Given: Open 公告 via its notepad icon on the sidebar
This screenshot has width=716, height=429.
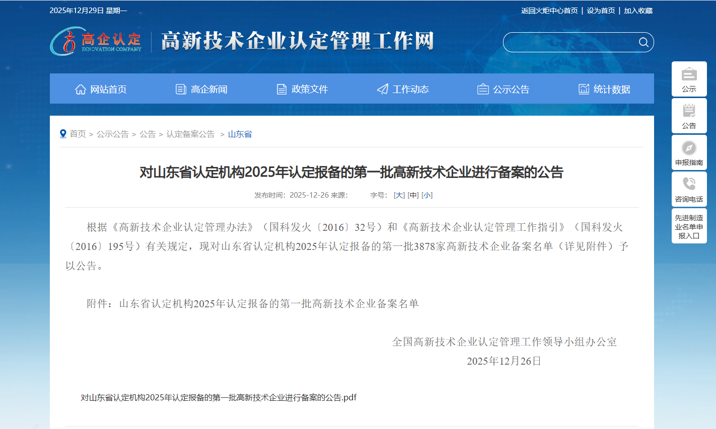Looking at the screenshot, I should [689, 111].
